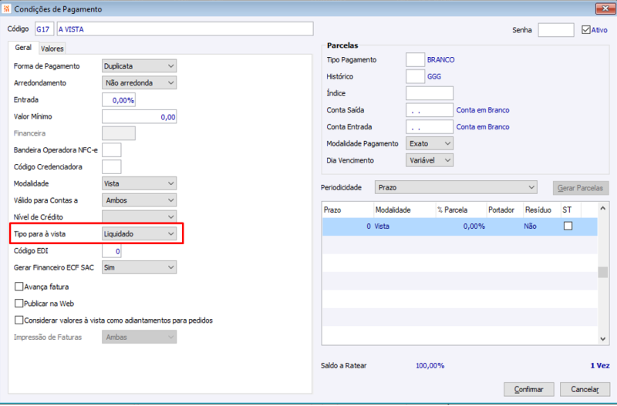Check the Avança fatura option
Screen dimensions: 617x406
point(19,287)
